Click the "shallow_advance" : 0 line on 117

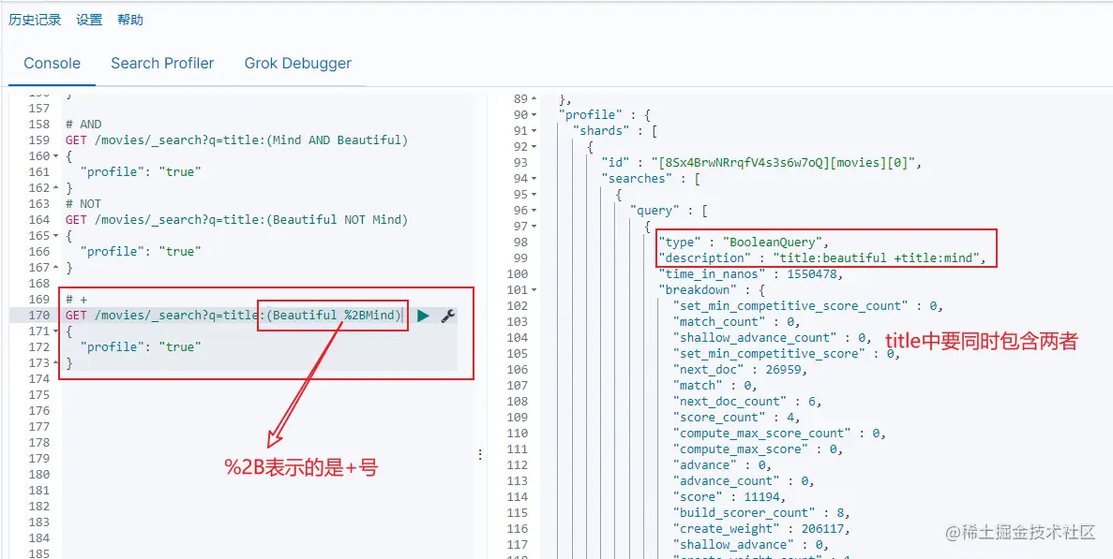point(750,545)
